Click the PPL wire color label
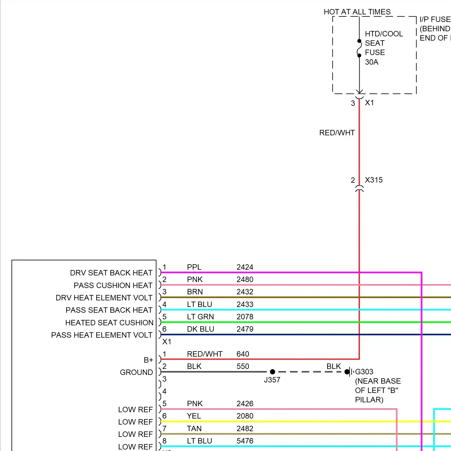 (194, 267)
